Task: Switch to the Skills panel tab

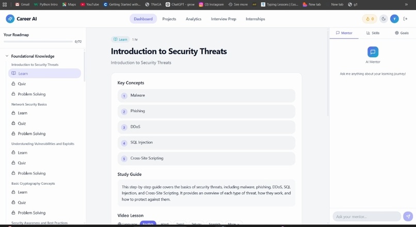Action: [x=373, y=33]
